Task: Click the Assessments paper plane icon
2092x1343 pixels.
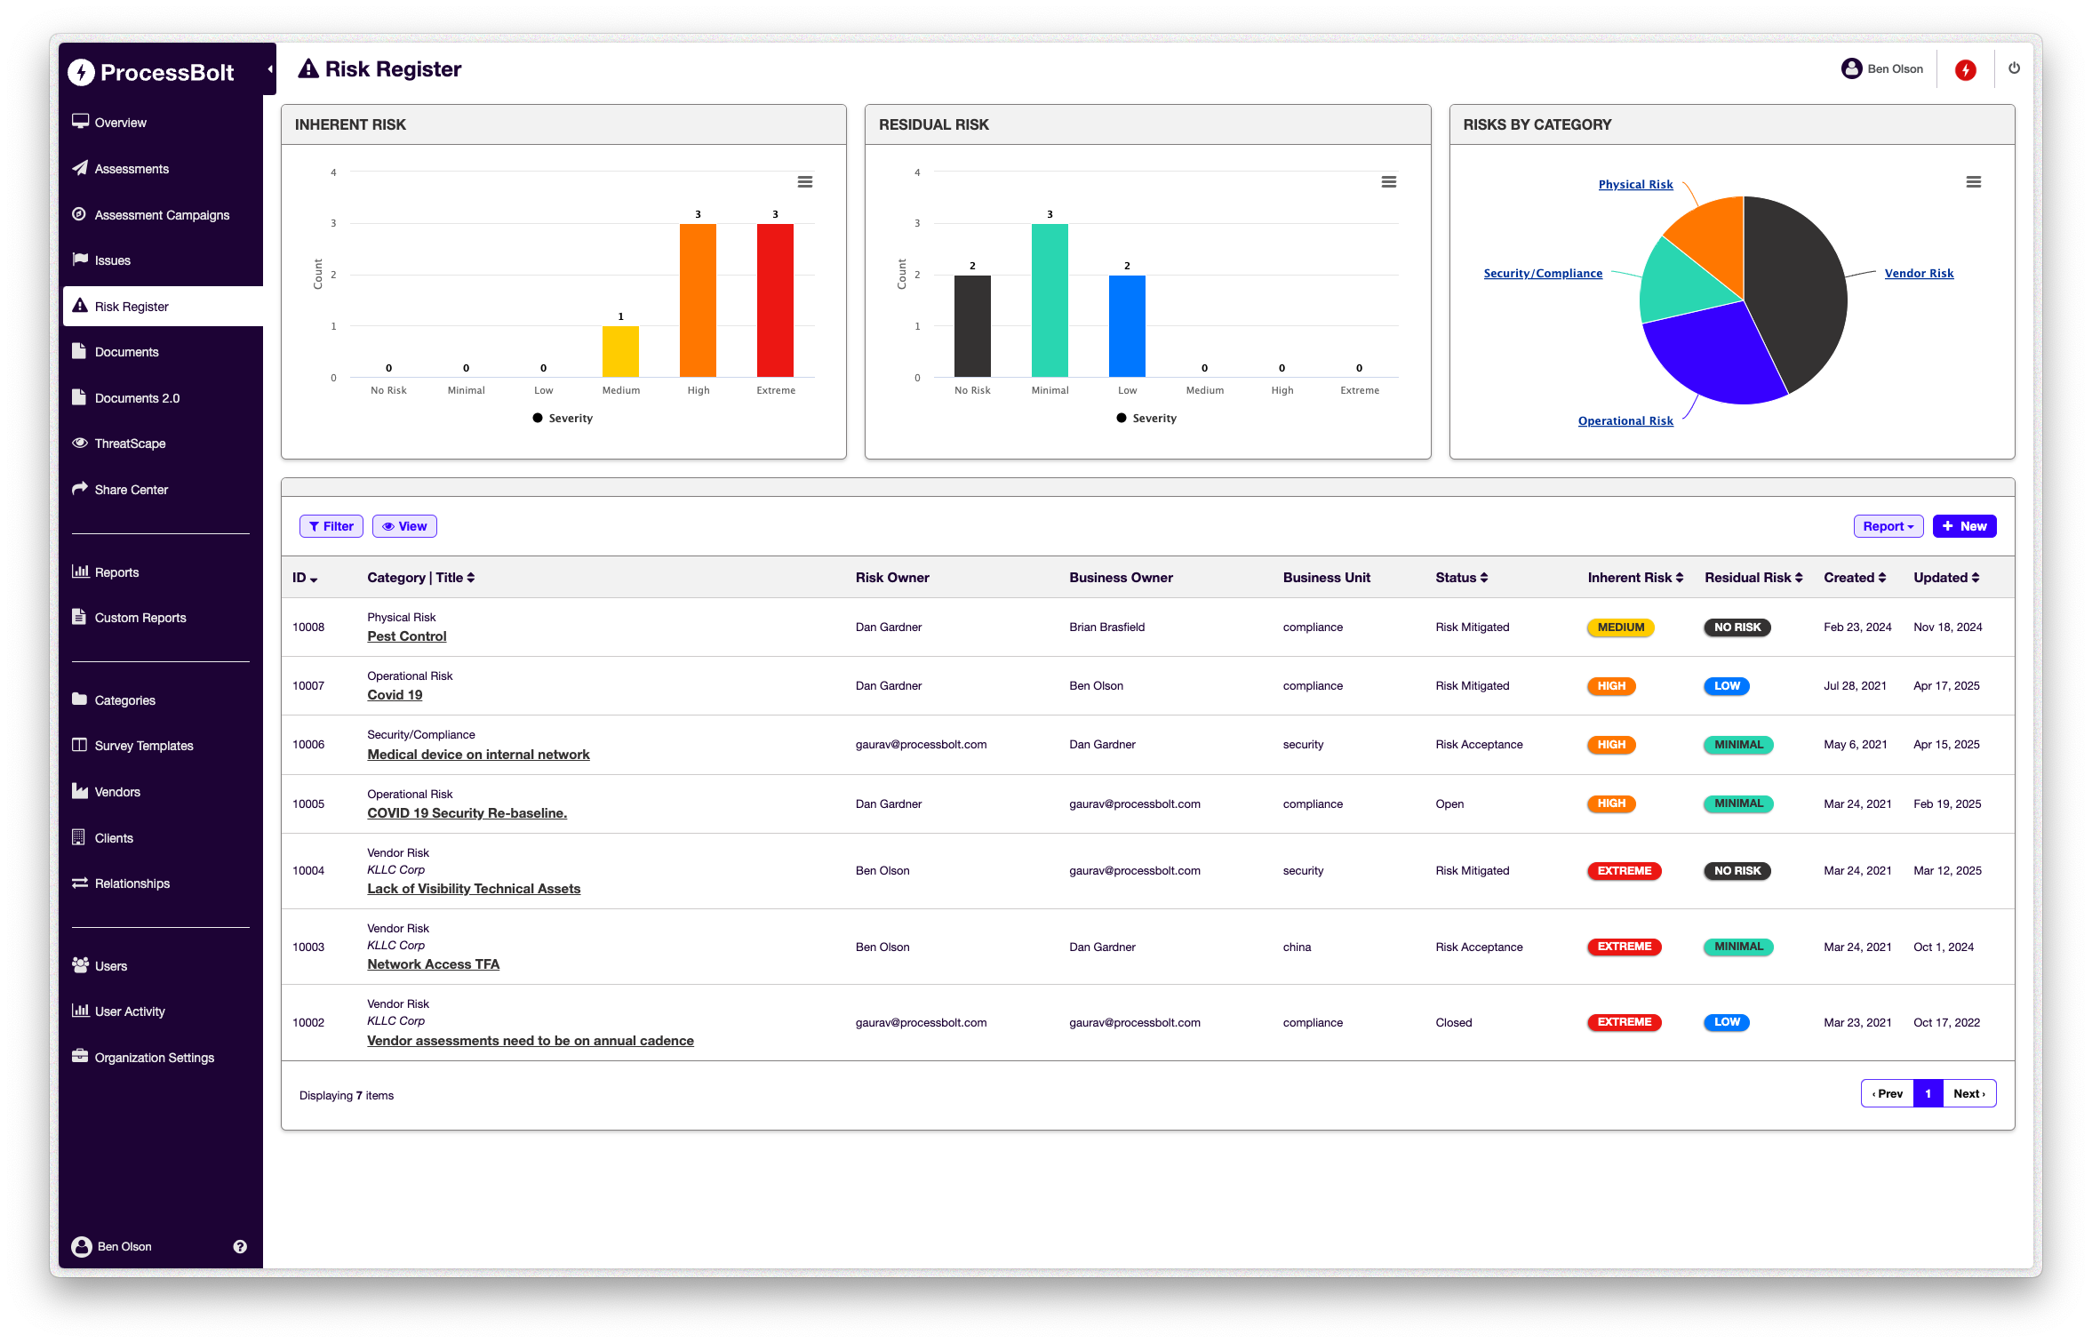Action: coord(79,168)
